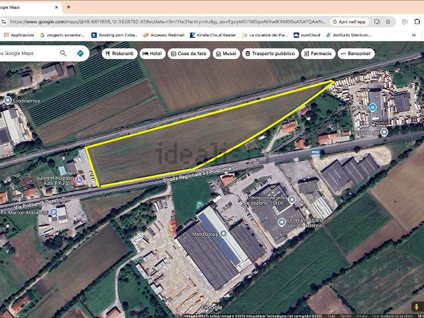
Task: Click the Google Maps search field
Action: pos(27,53)
